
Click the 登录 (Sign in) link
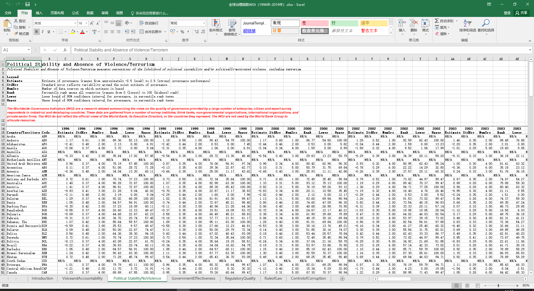507,13
